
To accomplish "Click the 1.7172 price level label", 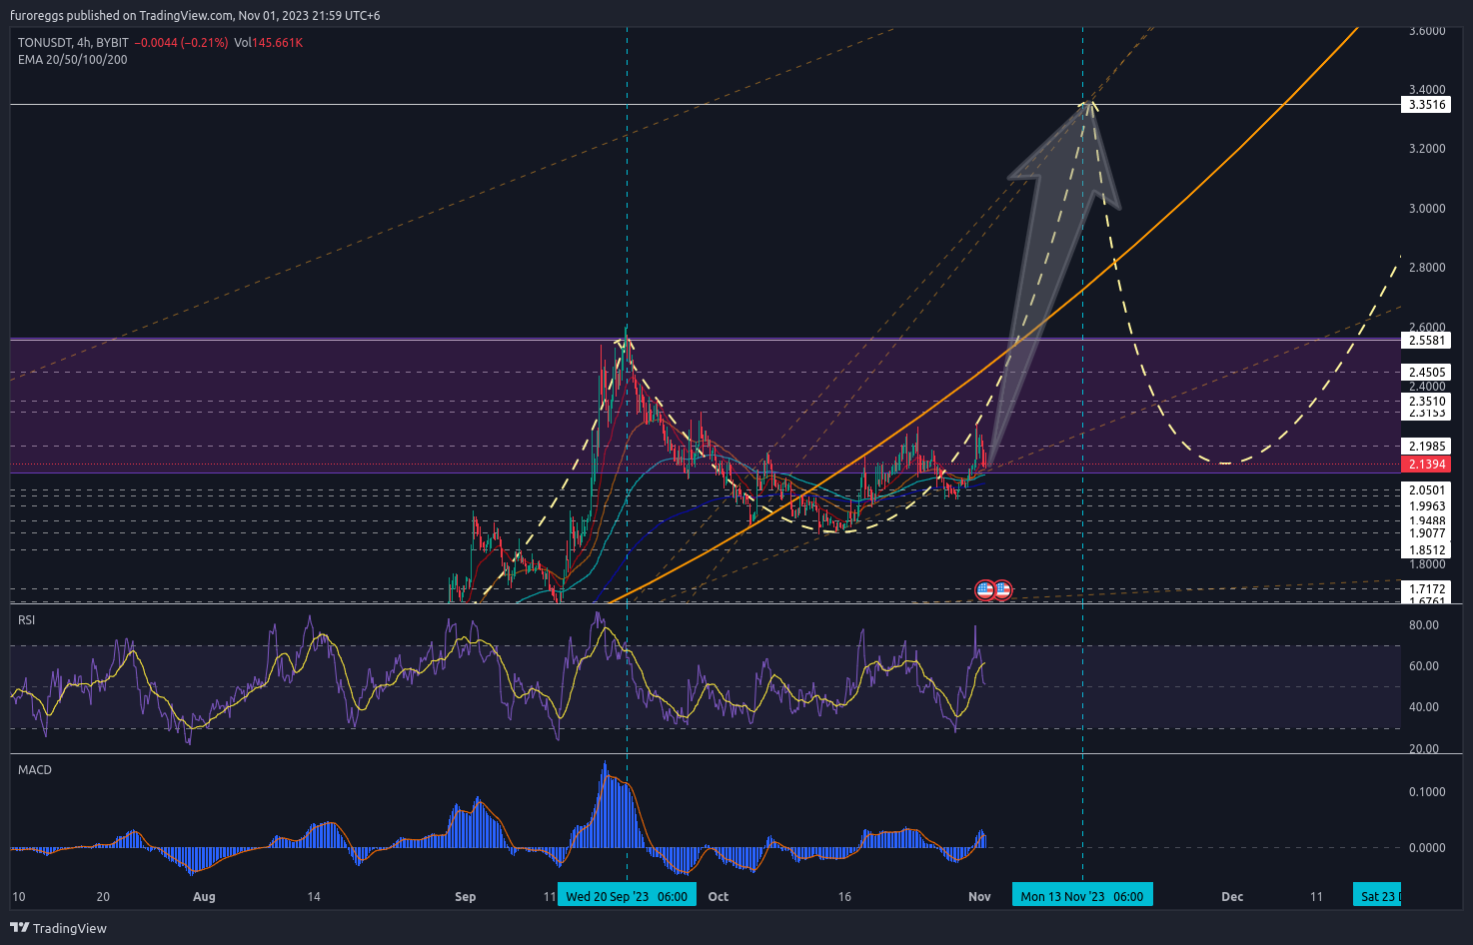I will point(1427,589).
